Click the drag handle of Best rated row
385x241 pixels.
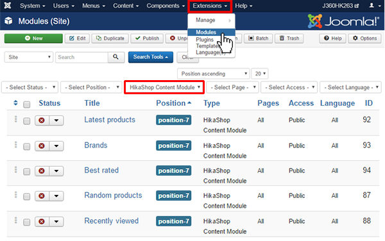[15, 170]
